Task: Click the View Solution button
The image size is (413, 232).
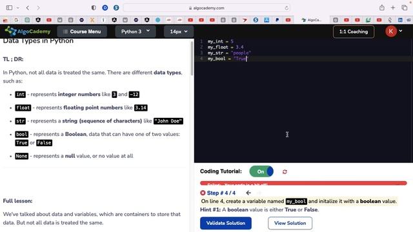Action: tap(290, 223)
